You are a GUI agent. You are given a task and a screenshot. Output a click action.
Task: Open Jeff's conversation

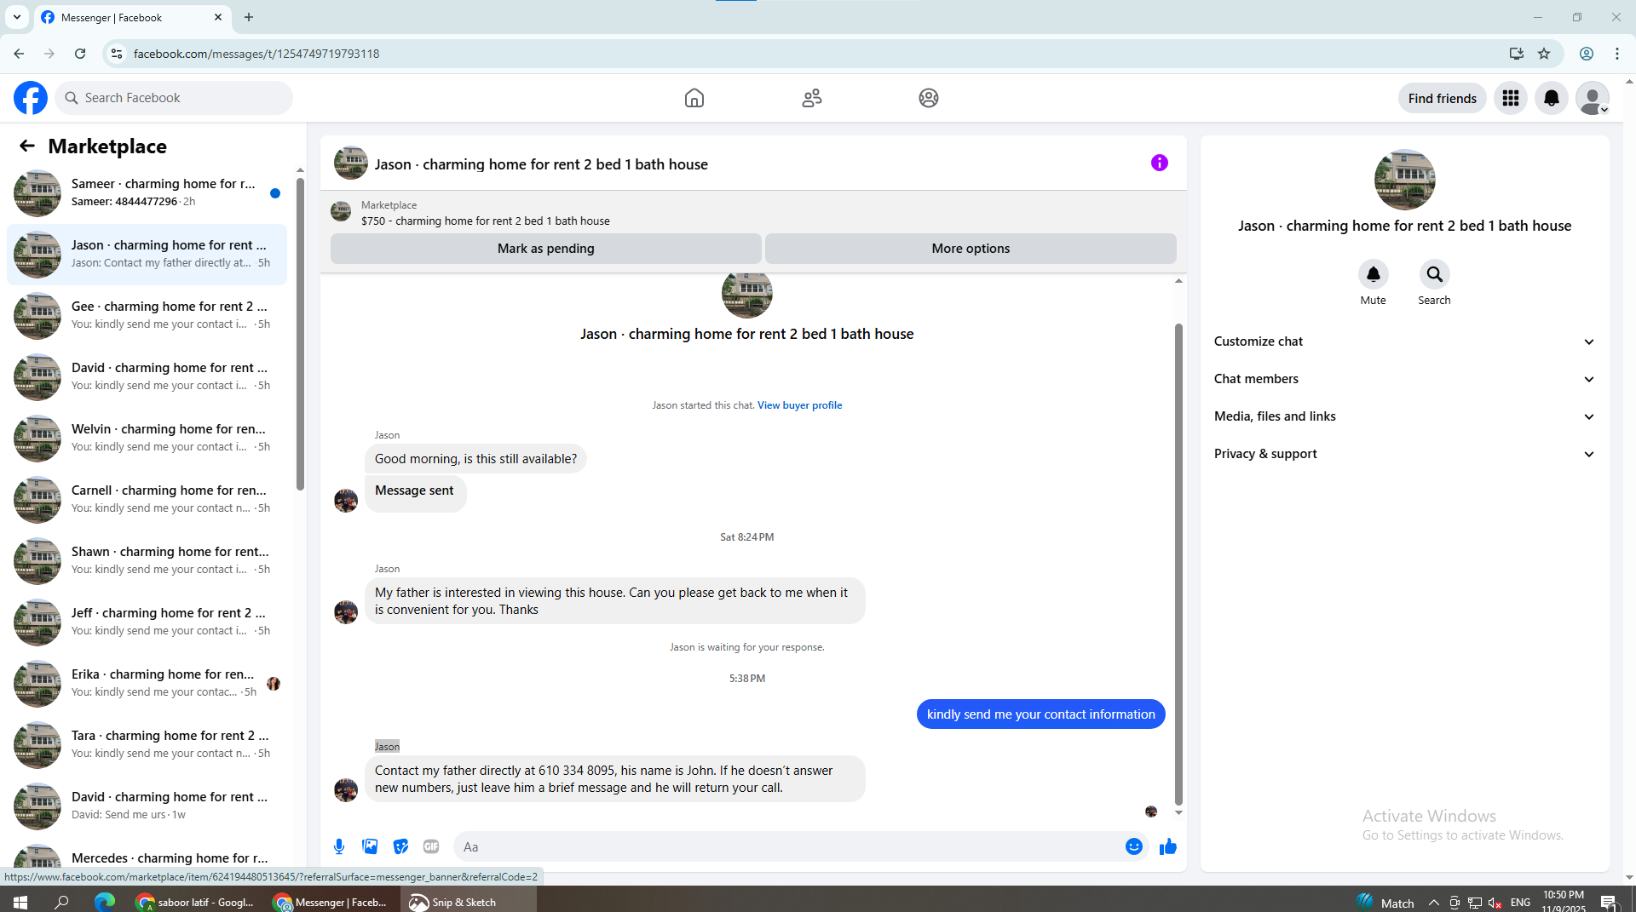(x=147, y=622)
